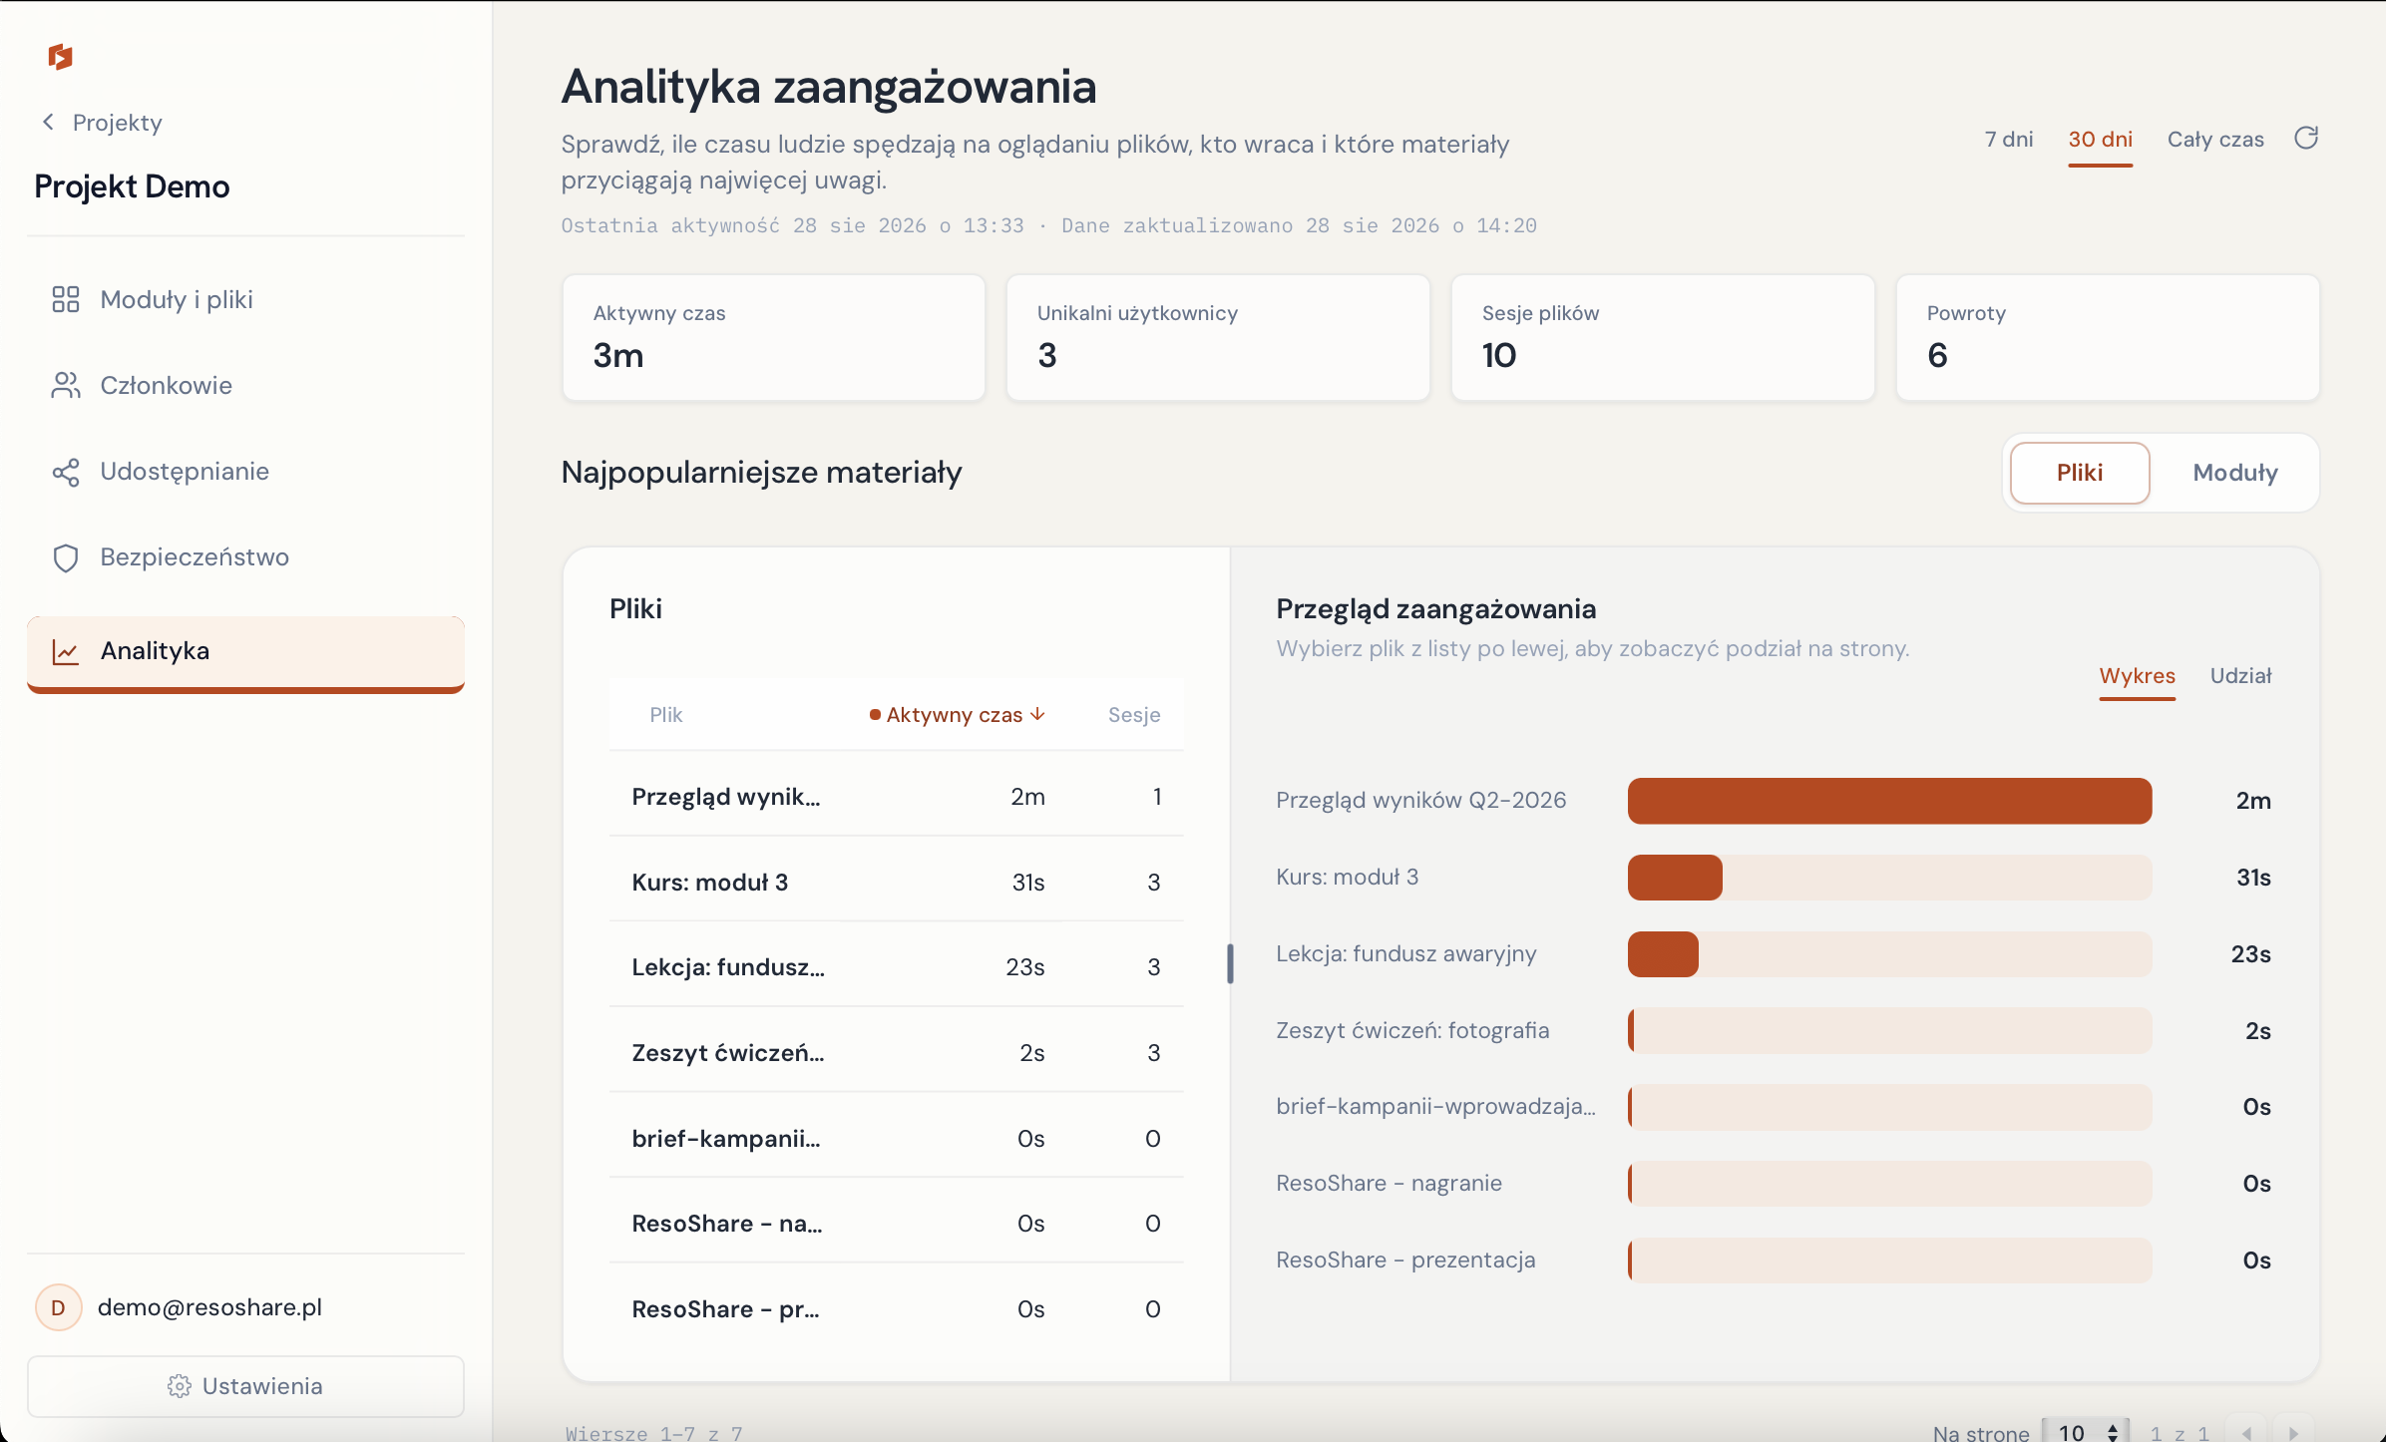Open Bezpieczeństwo section
Image resolution: width=2386 pixels, height=1442 pixels.
coord(246,557)
